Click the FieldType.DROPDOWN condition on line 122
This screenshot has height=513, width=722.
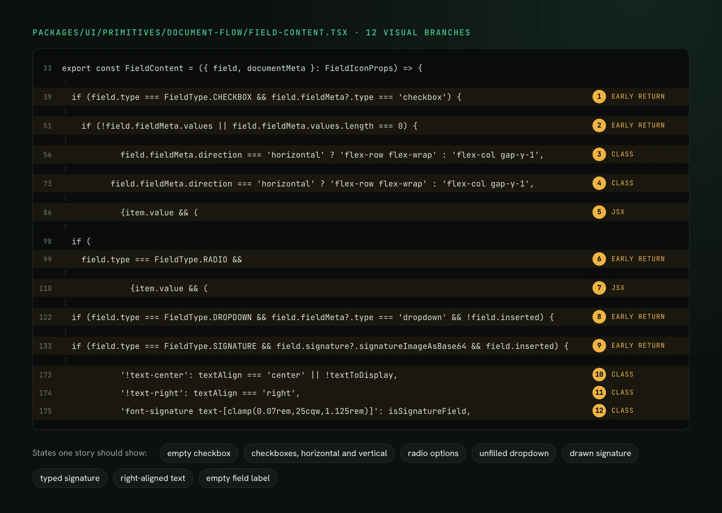click(313, 317)
